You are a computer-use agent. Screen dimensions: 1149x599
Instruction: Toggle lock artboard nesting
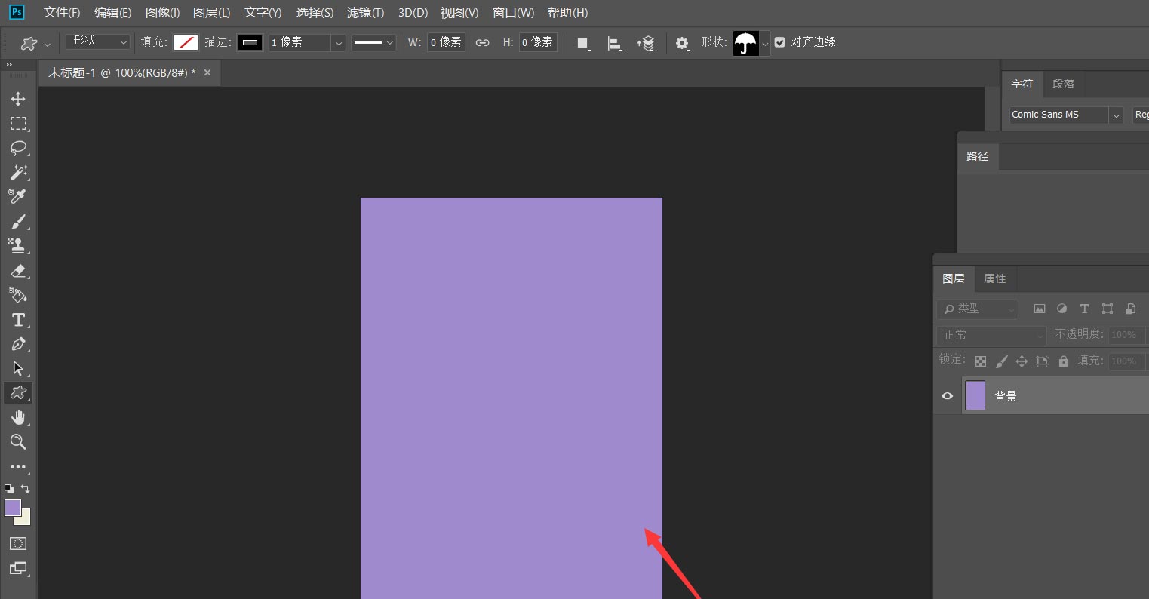click(1042, 361)
